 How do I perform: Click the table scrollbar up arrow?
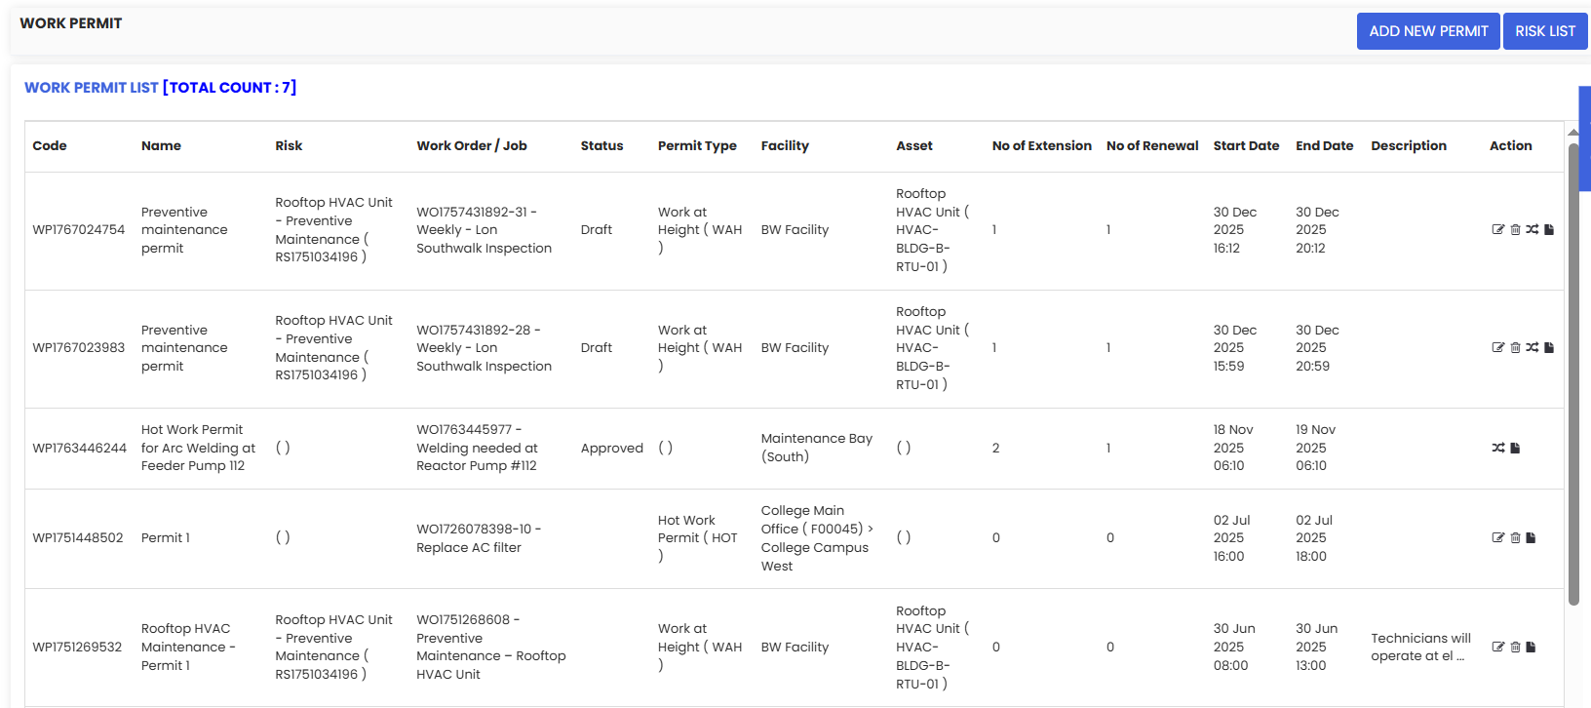[1573, 133]
